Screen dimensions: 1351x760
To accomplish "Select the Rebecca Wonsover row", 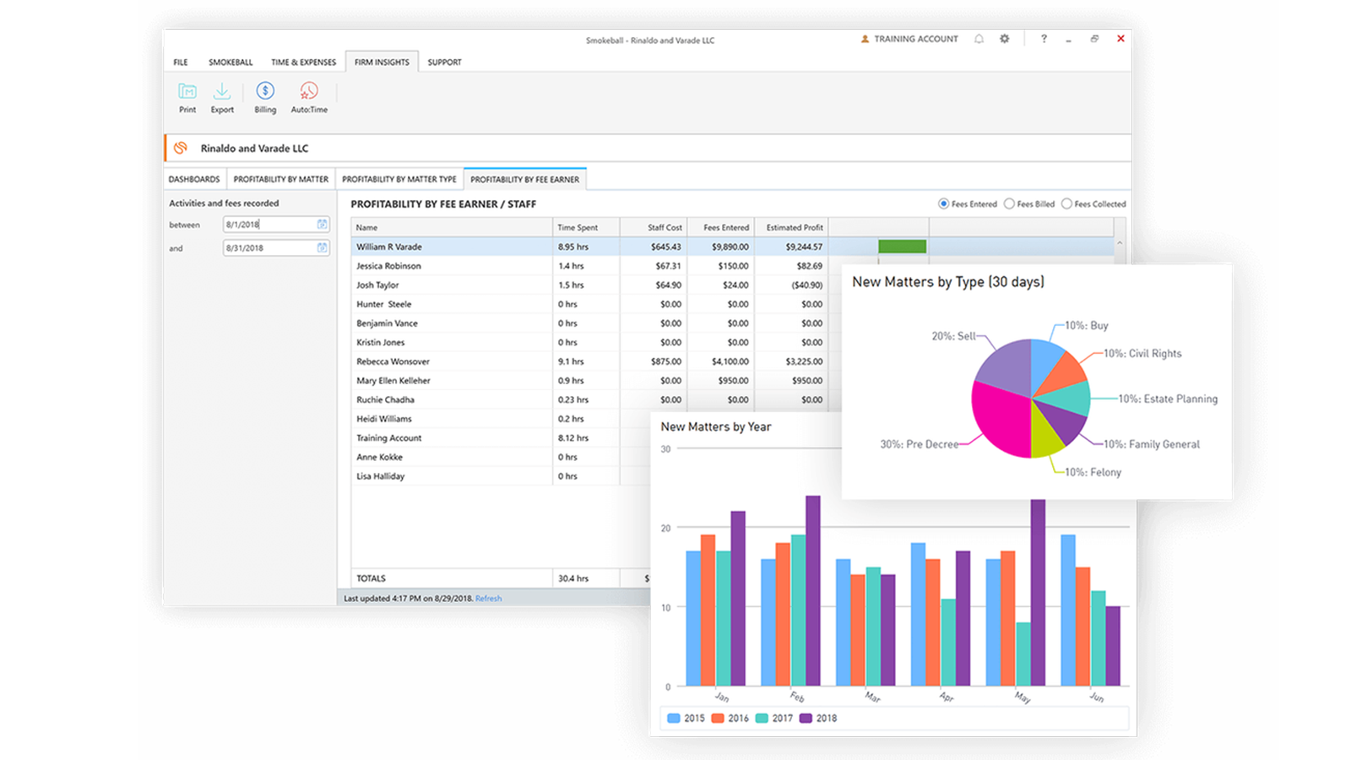I will tap(393, 361).
